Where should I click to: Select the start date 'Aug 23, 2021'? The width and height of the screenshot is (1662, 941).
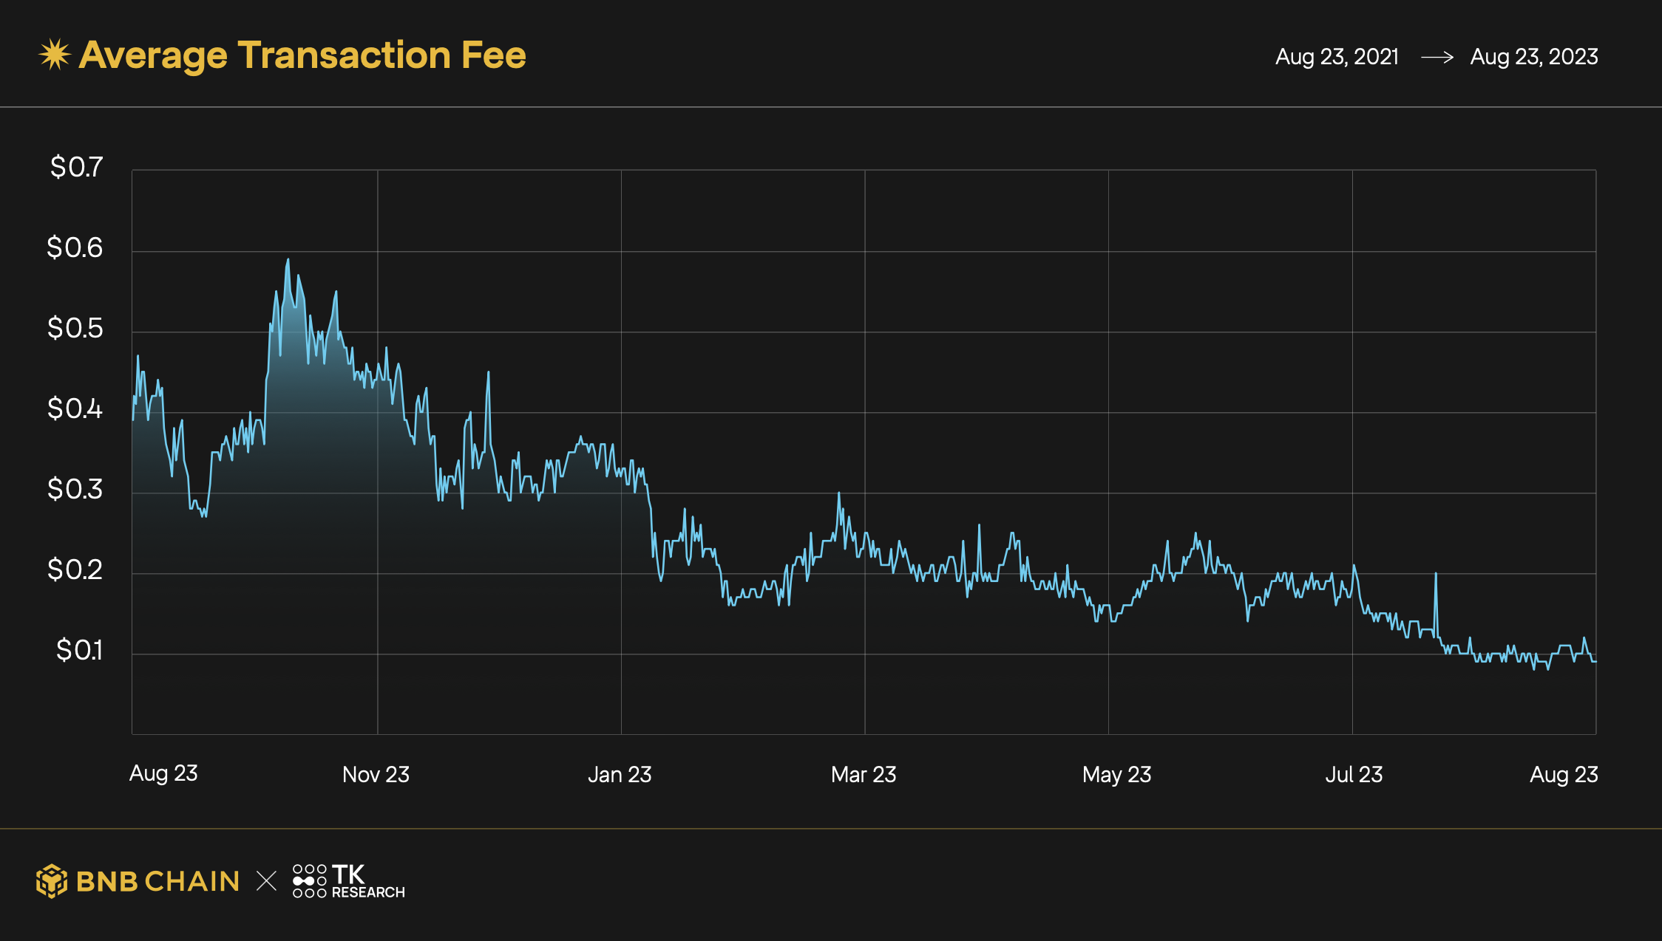[x=1337, y=57]
